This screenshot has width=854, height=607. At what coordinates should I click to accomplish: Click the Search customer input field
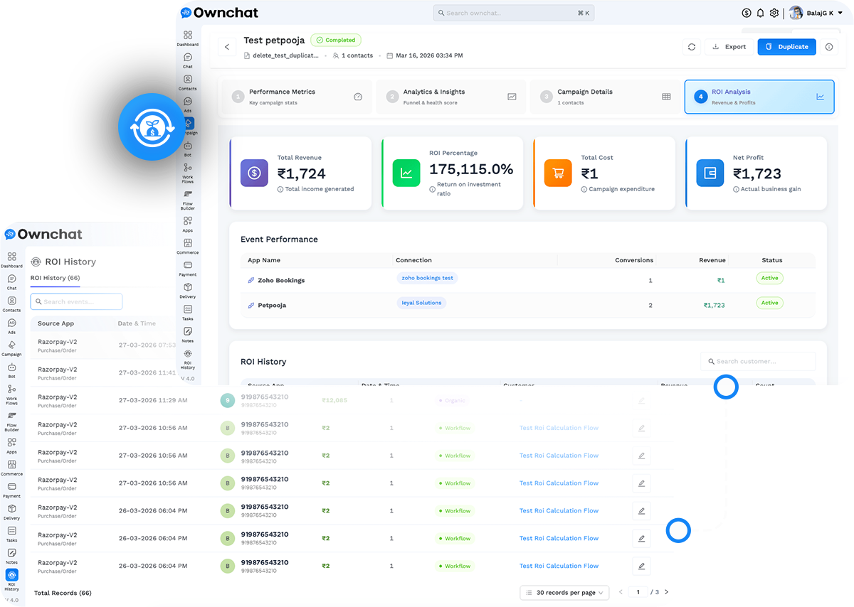[x=757, y=361]
